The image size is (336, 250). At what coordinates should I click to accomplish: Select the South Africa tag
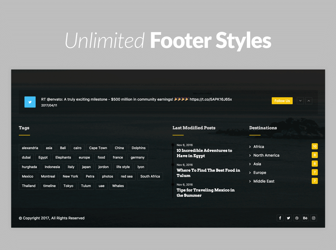(x=150, y=176)
